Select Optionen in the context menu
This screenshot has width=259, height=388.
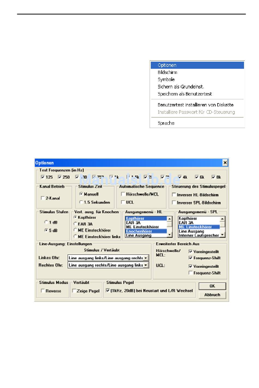pos(197,65)
